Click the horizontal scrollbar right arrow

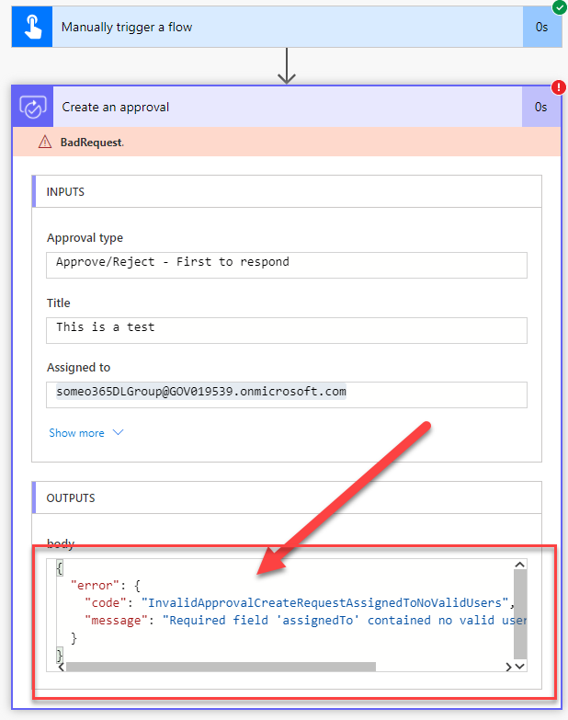[x=505, y=667]
